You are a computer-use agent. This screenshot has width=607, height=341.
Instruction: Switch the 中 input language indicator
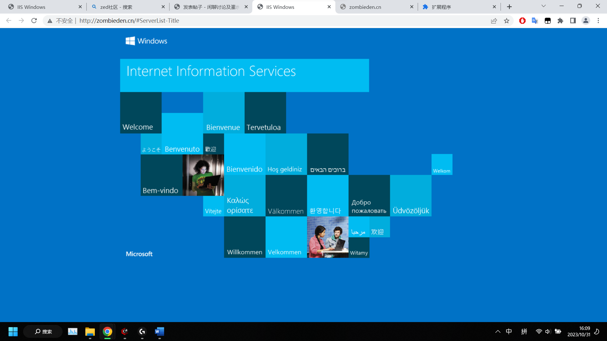coord(509,332)
